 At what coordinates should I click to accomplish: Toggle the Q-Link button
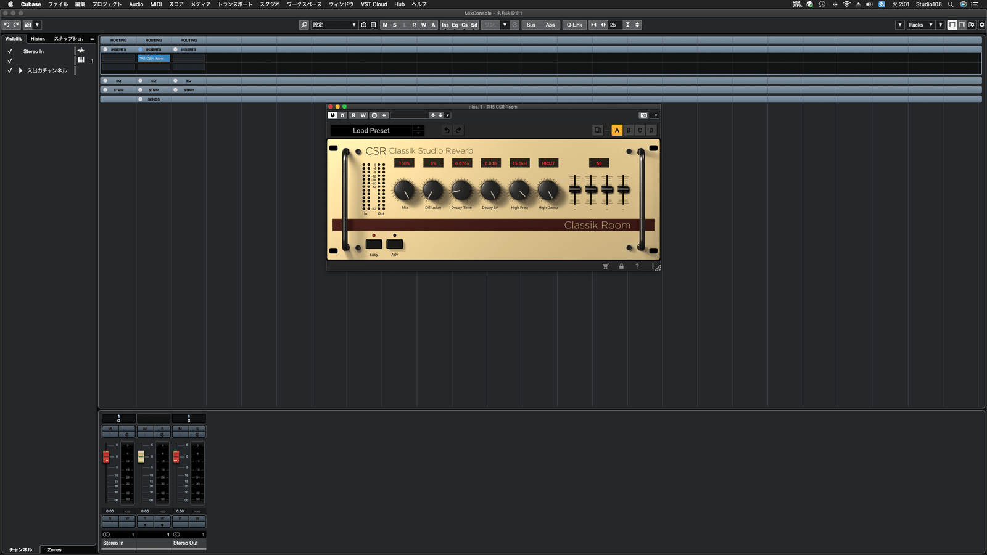(x=574, y=25)
